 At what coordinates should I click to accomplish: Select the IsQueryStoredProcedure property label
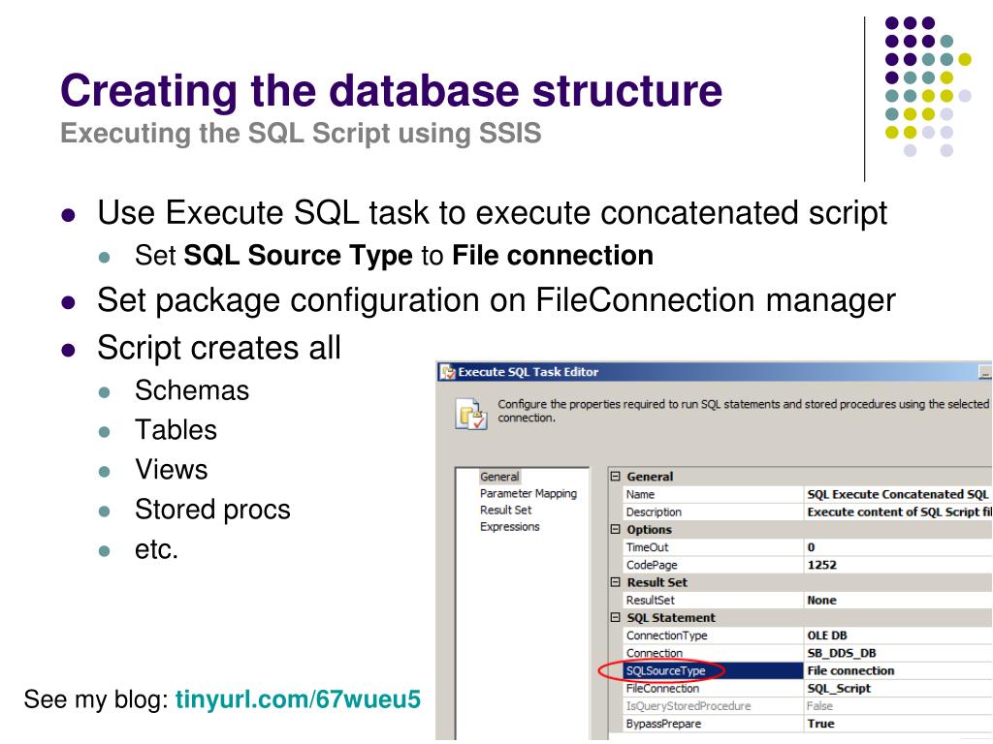tap(688, 706)
